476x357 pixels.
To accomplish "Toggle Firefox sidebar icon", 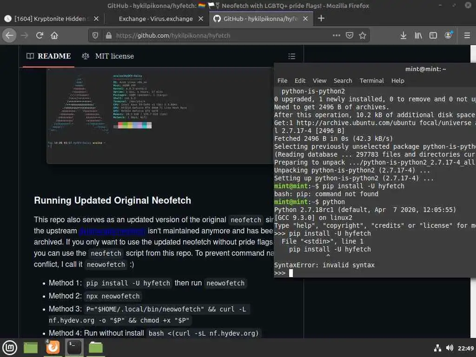I will pyautogui.click(x=433, y=35).
